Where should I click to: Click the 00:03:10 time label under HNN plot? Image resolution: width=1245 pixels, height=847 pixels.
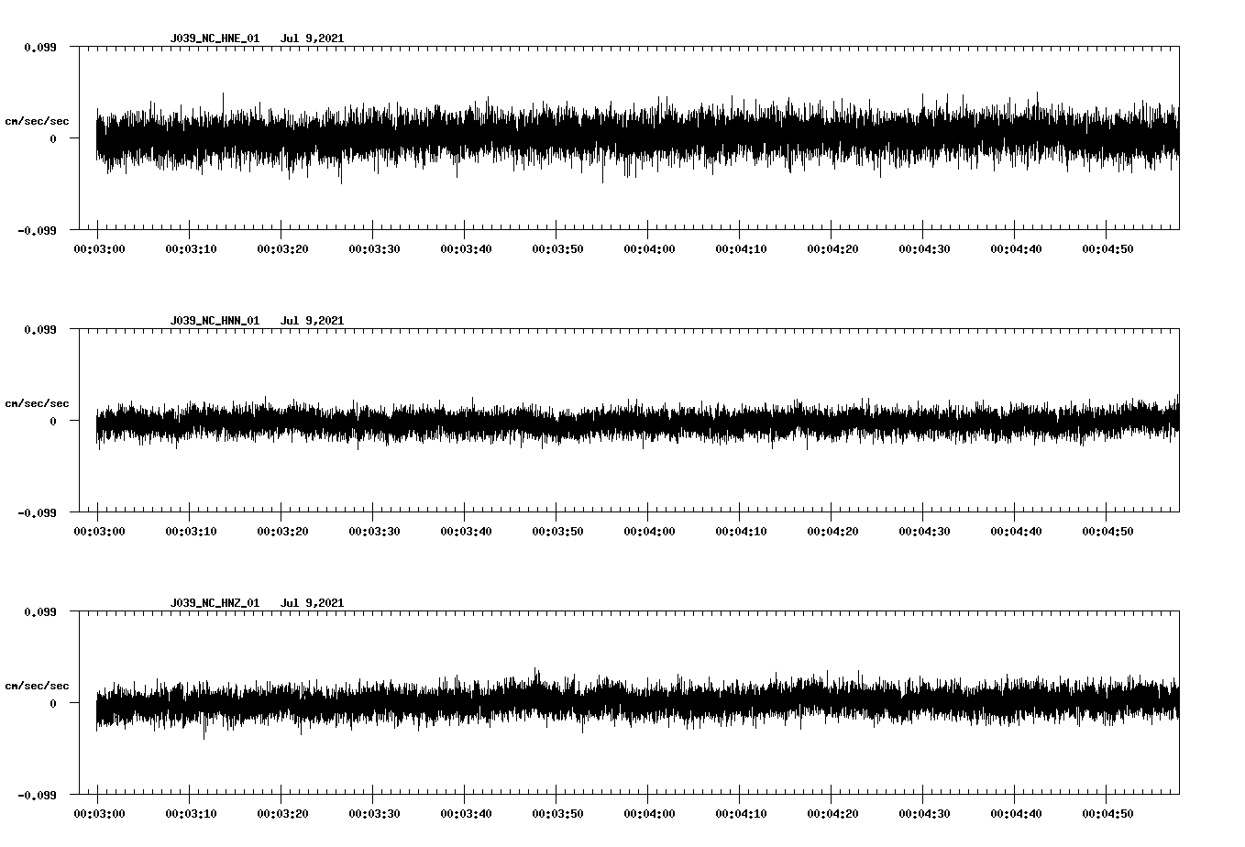click(x=191, y=532)
